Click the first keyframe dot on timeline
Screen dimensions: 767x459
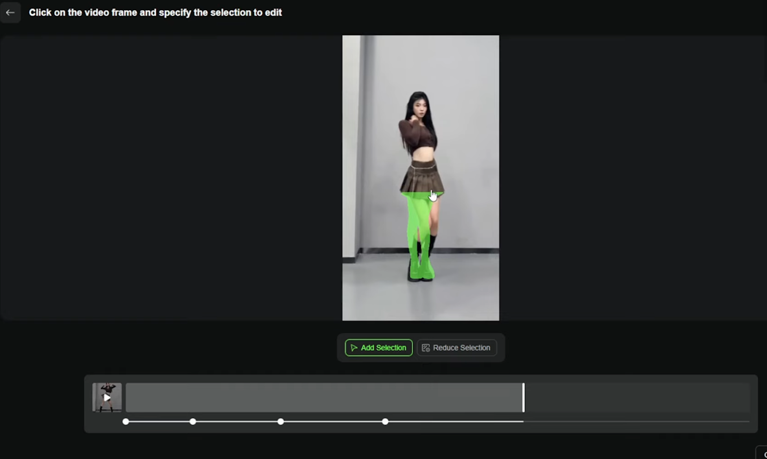126,422
